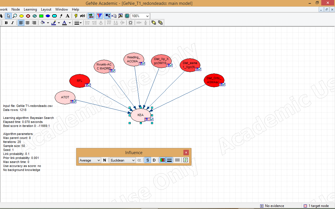
Task: Toggle the S static mode button
Action: [x=148, y=160]
